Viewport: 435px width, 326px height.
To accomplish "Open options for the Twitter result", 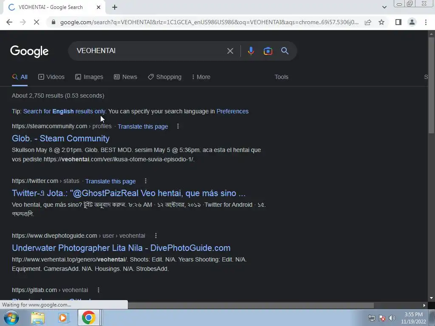I will click(145, 181).
